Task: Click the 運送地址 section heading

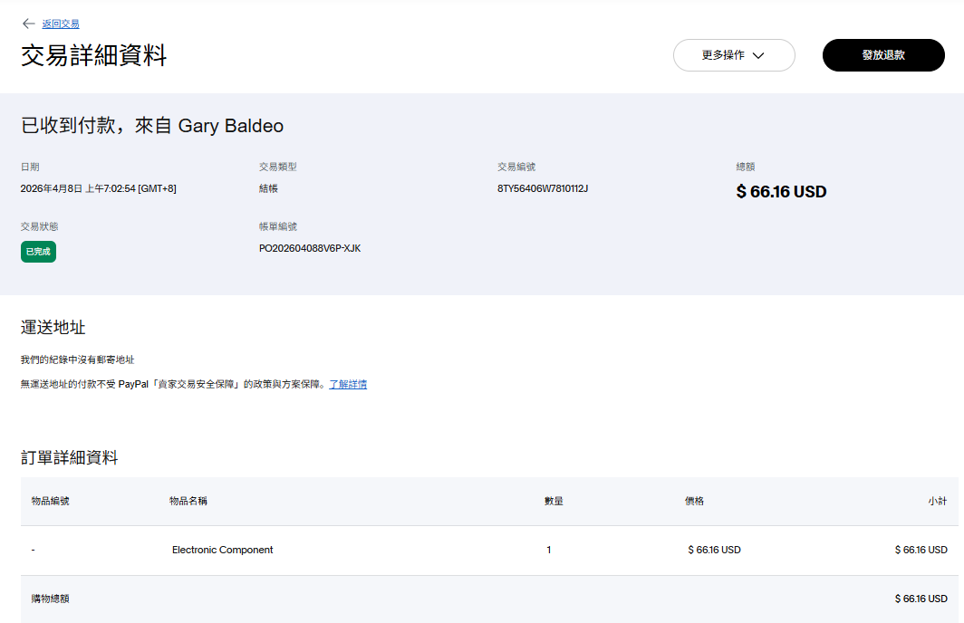Action: click(53, 327)
